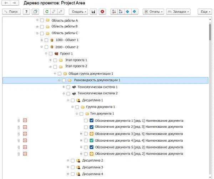Open the Еще menu

coord(204,12)
